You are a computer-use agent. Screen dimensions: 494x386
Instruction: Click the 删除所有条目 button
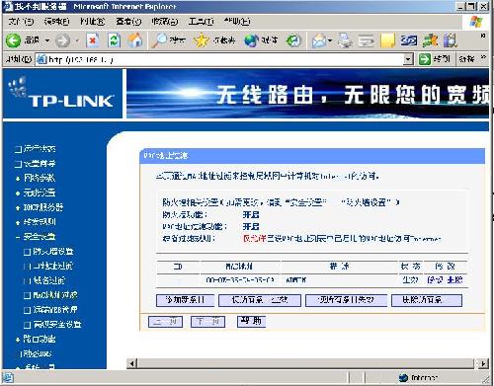coord(427,300)
